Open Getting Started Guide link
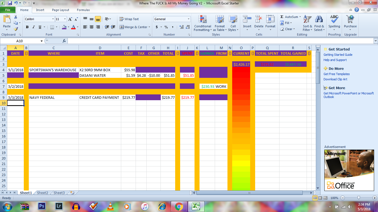This screenshot has width=378, height=212. [338, 55]
